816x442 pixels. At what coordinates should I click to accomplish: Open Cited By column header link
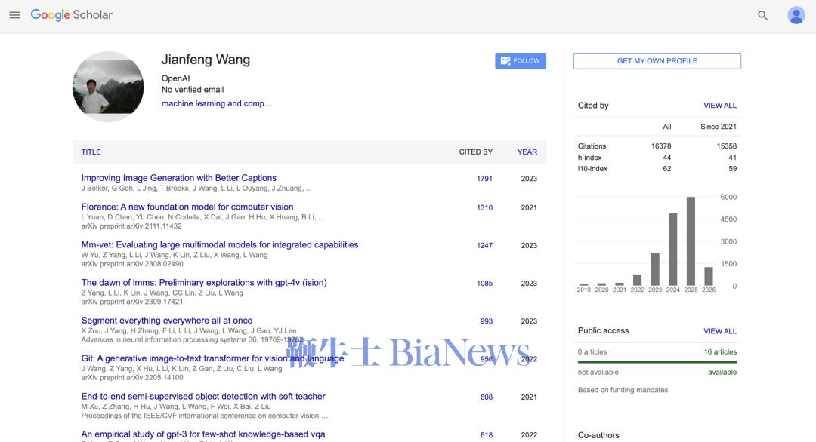475,152
